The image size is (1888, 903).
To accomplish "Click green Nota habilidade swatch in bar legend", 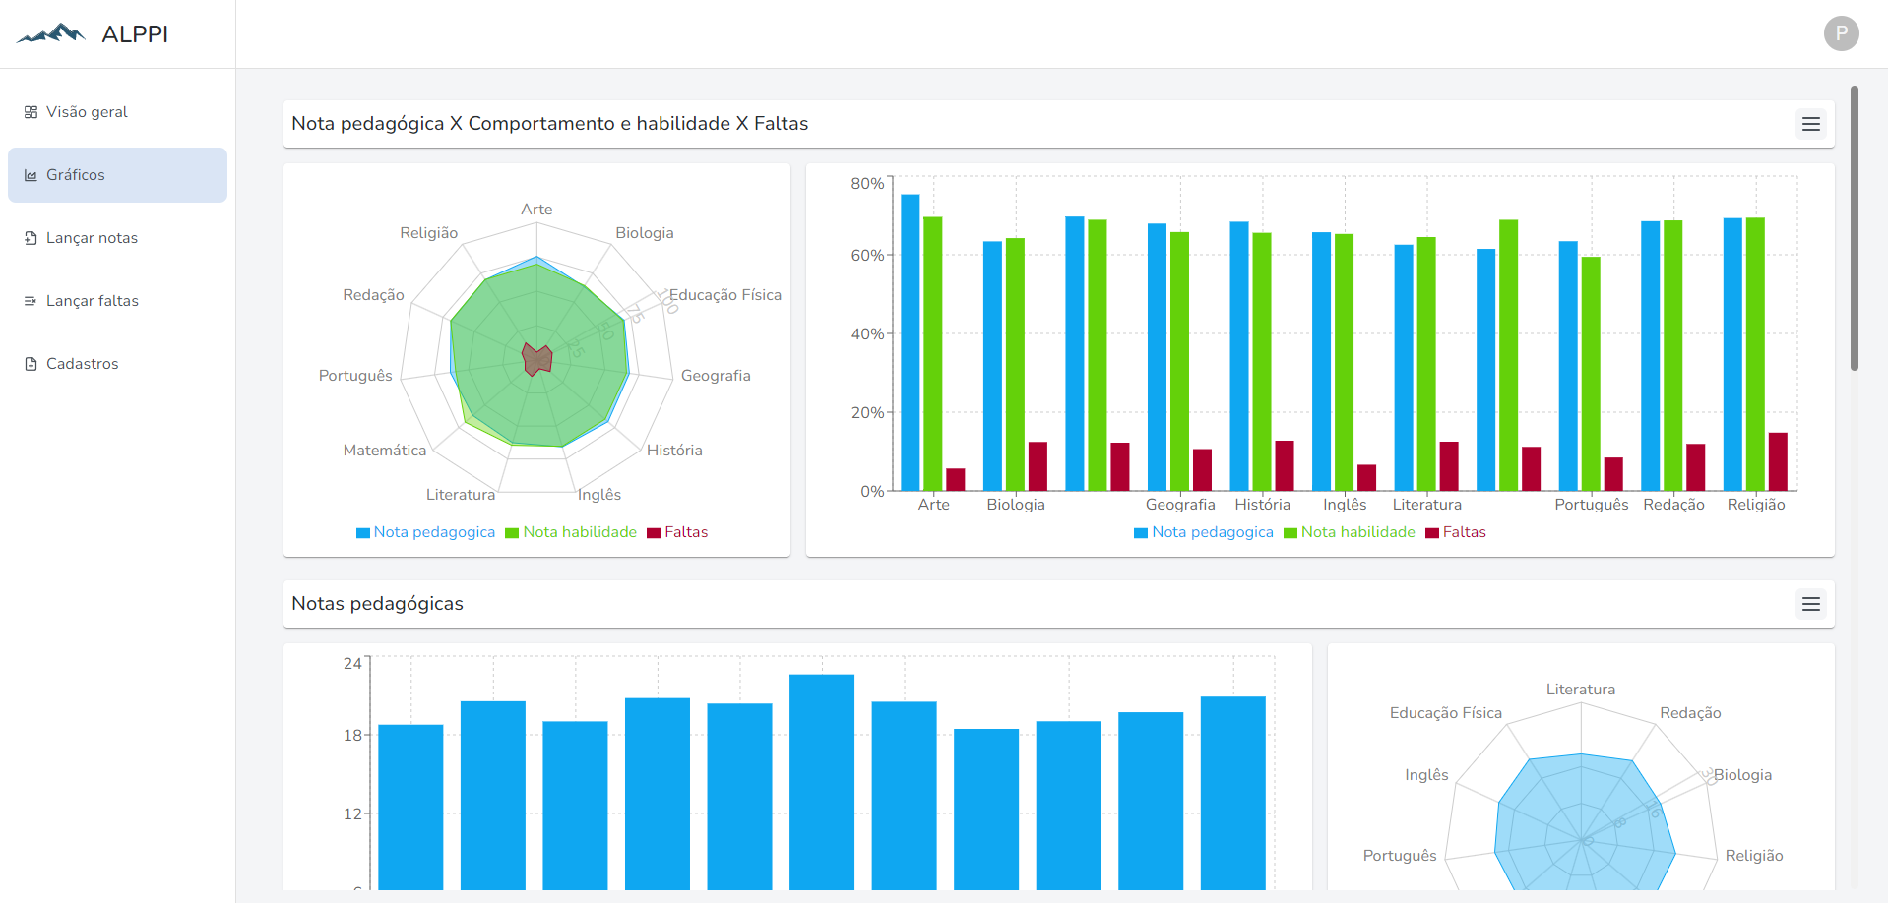I will tap(1290, 533).
